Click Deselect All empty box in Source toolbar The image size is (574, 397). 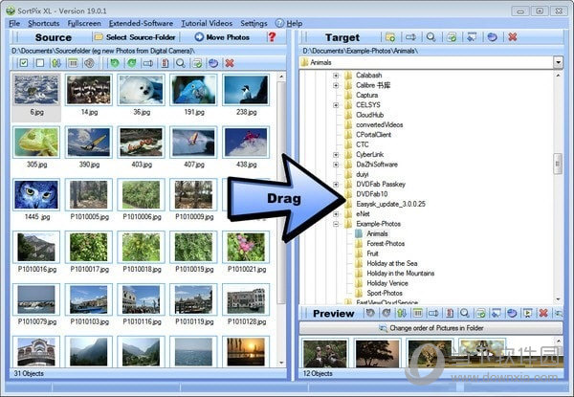coord(40,63)
